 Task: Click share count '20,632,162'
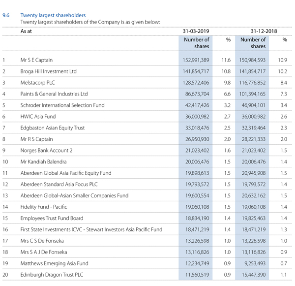click(253, 196)
